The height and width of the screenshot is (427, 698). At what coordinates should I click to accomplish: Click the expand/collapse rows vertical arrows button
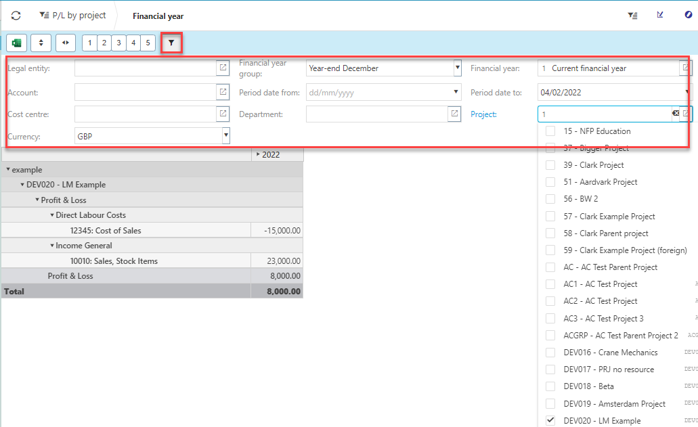tap(41, 43)
